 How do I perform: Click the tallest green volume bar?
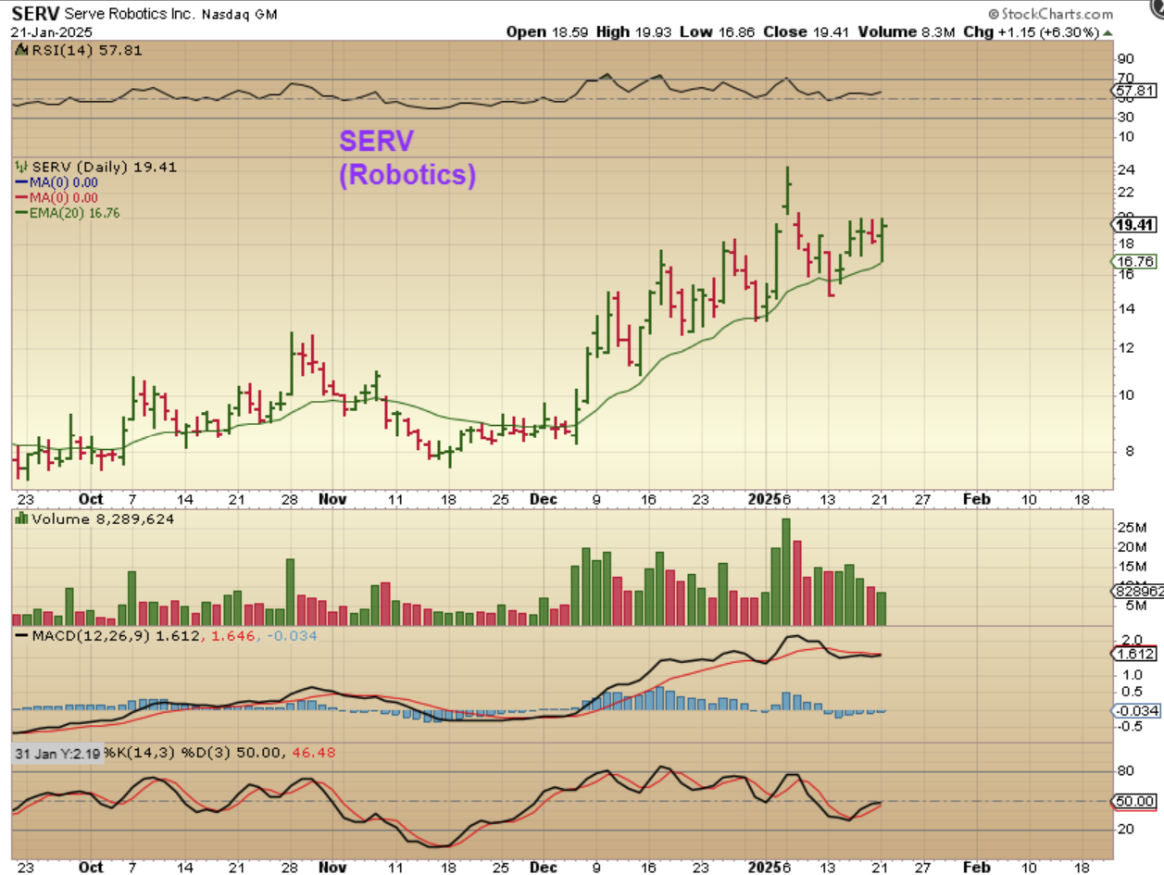786,572
